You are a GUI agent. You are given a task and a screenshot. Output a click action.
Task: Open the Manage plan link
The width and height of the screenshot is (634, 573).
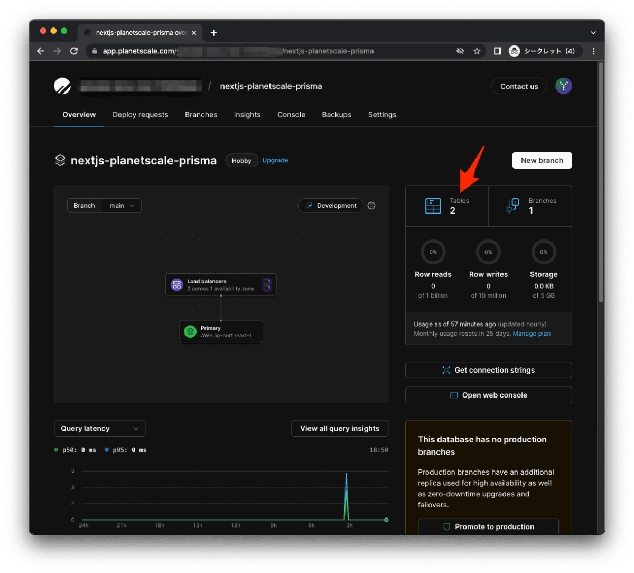coord(532,334)
